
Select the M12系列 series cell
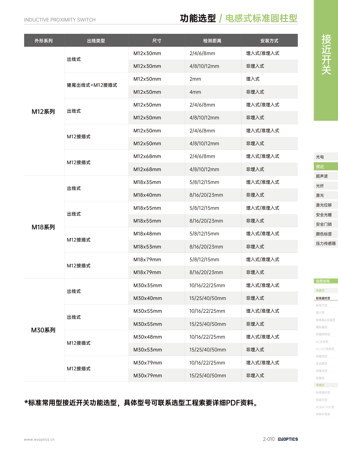(44, 111)
